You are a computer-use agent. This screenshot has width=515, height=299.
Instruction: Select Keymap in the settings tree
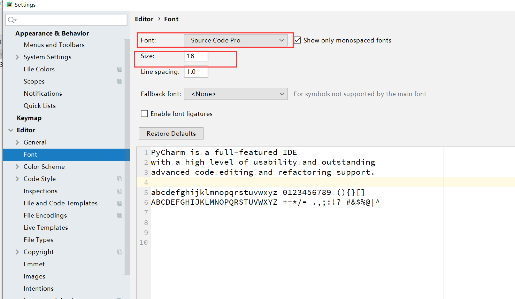coord(29,118)
